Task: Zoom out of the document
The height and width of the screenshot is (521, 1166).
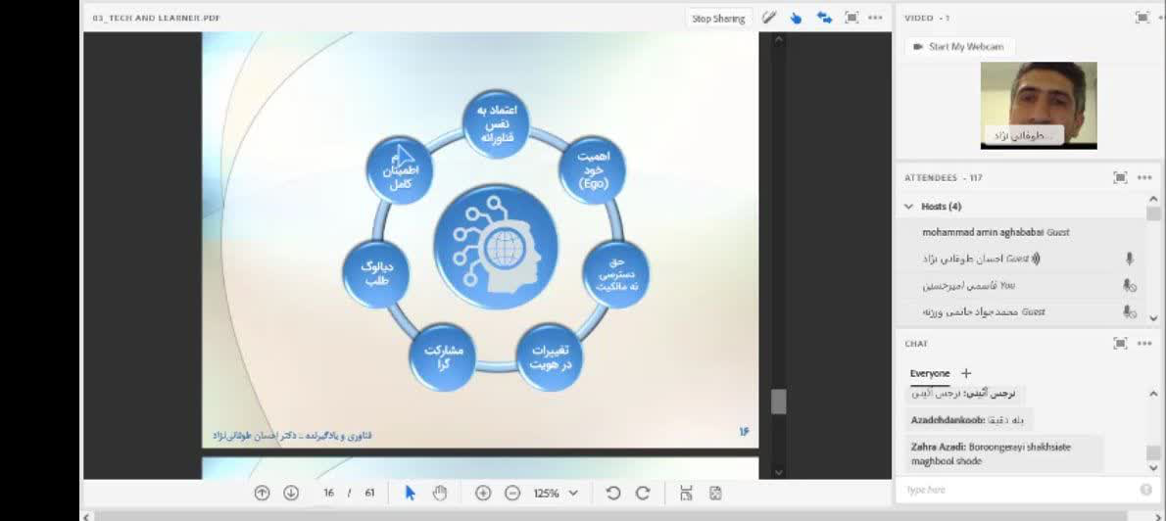Action: pos(512,493)
